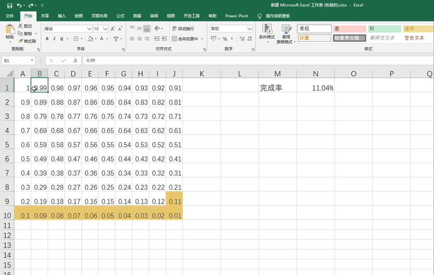Viewport: 434px width, 275px height.
Task: Save the workbook using the save icon
Action: 10,6
